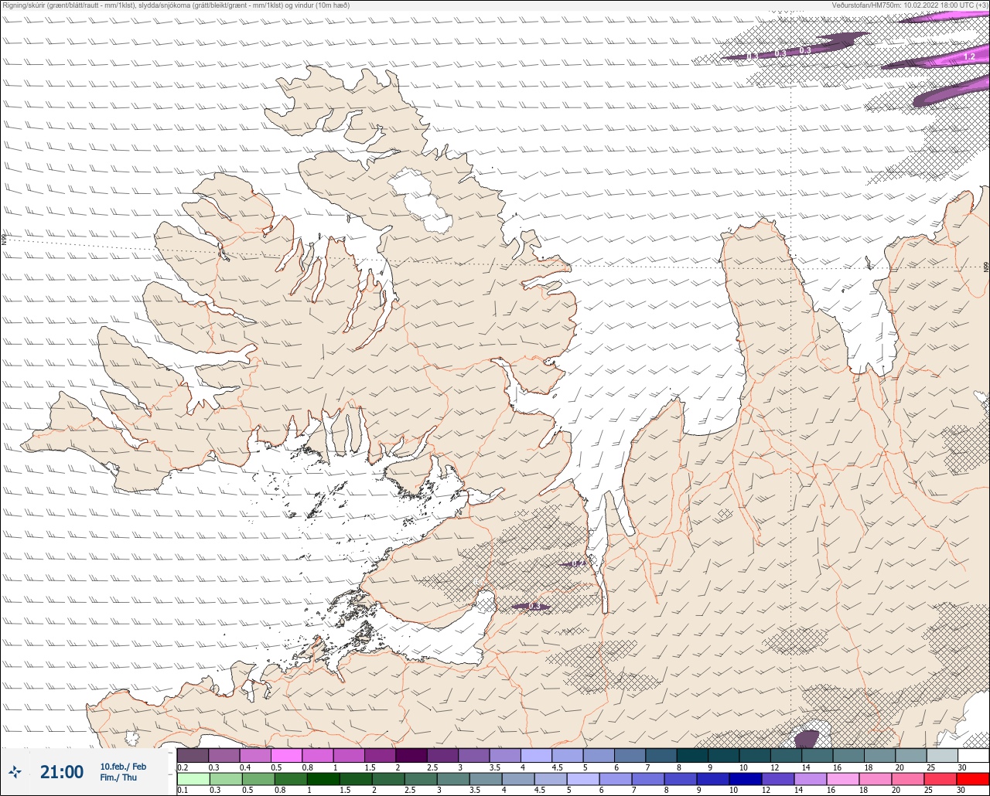990x796 pixels.
Task: Click the N66 latitude label on the left map edge
Action: 4,240
